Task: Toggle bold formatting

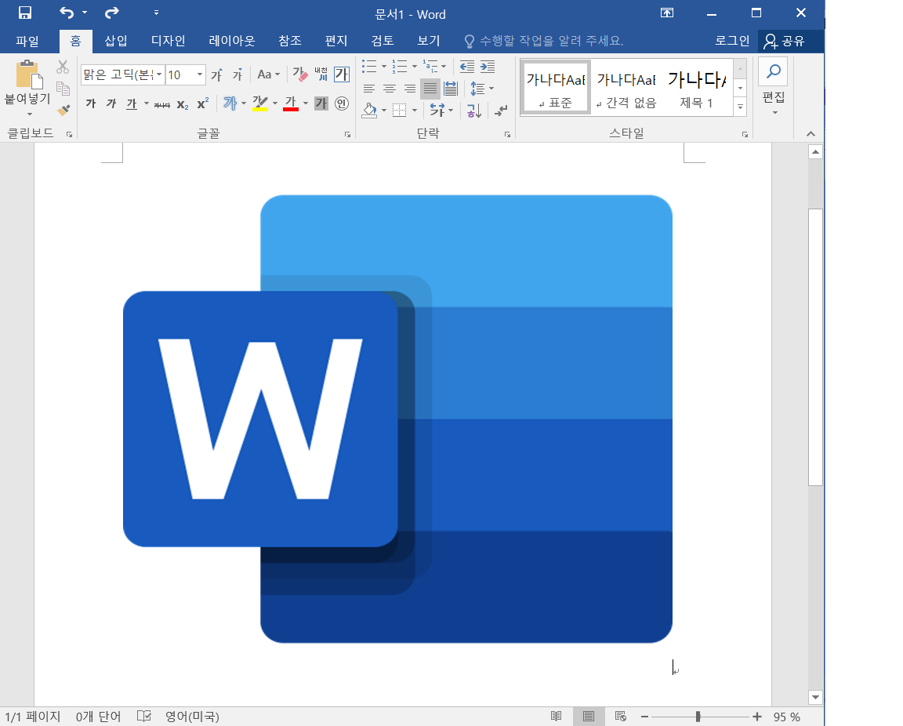Action: tap(90, 103)
